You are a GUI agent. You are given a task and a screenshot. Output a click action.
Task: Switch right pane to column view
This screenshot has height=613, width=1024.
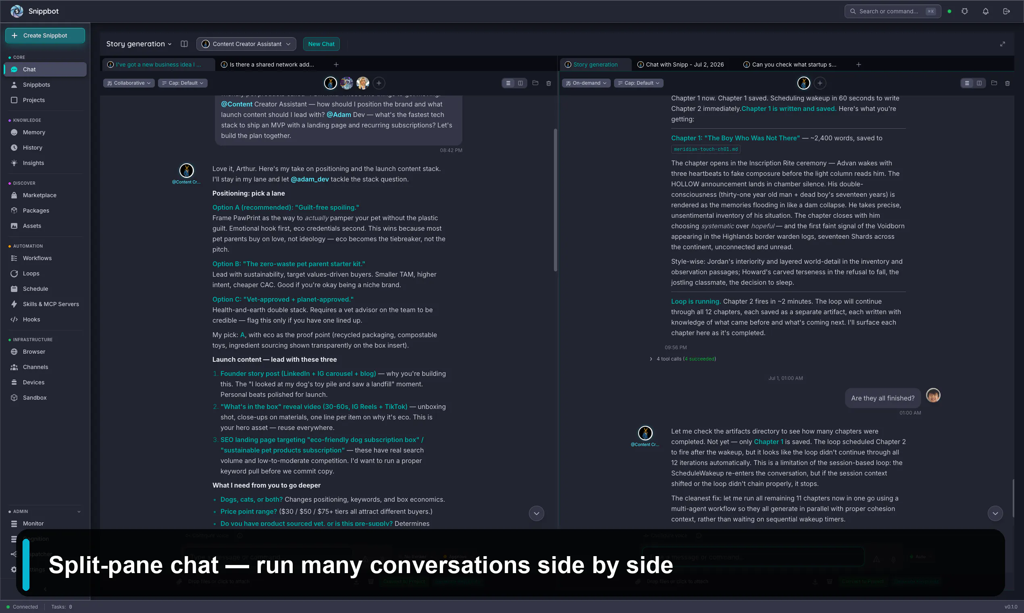pyautogui.click(x=979, y=83)
